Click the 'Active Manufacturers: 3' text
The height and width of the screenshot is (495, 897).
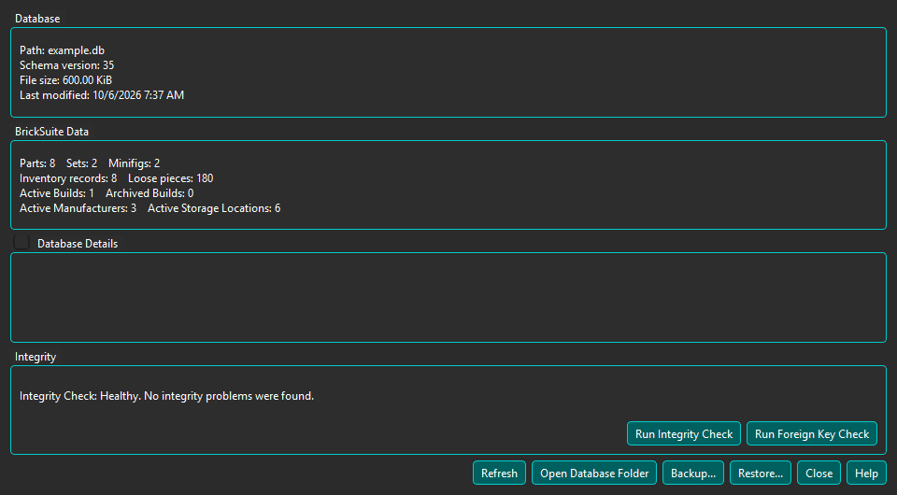78,208
